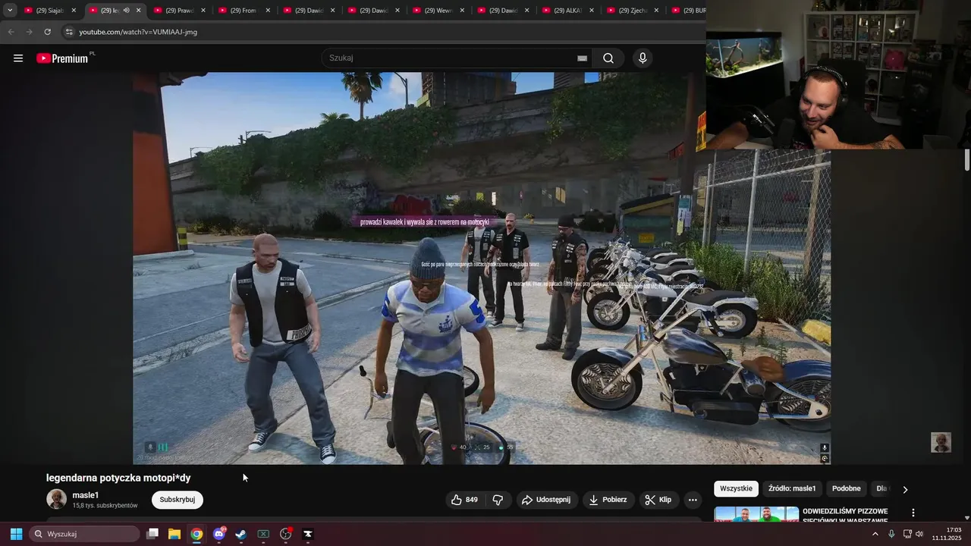The image size is (971, 546).
Task: Go forward with browser forward arrow
Action: 29,32
